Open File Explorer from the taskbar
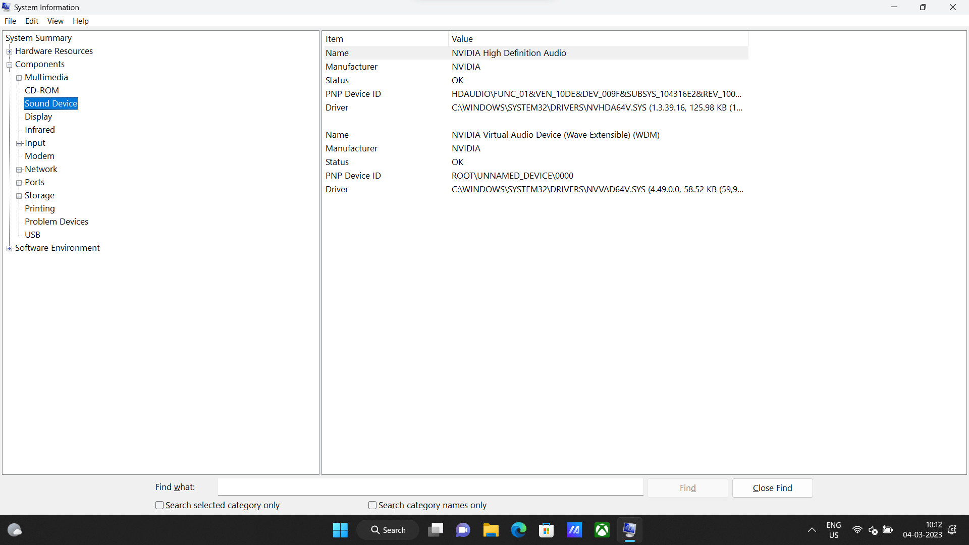This screenshot has height=545, width=969. point(491,530)
